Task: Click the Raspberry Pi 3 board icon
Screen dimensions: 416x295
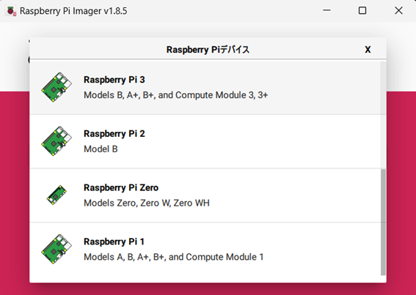Action: click(x=56, y=87)
